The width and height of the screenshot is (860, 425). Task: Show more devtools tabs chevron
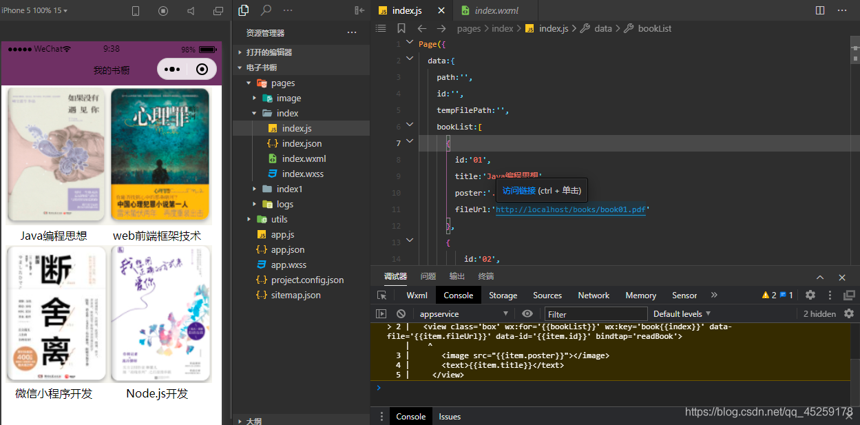click(x=714, y=295)
